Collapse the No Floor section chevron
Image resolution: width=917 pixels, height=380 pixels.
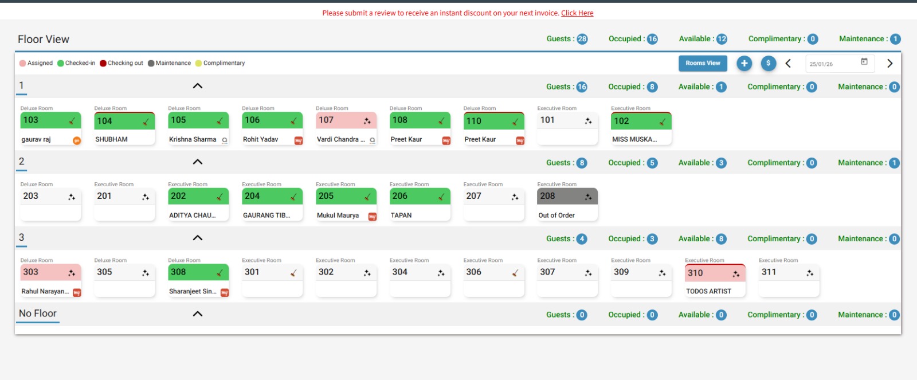pyautogui.click(x=198, y=314)
